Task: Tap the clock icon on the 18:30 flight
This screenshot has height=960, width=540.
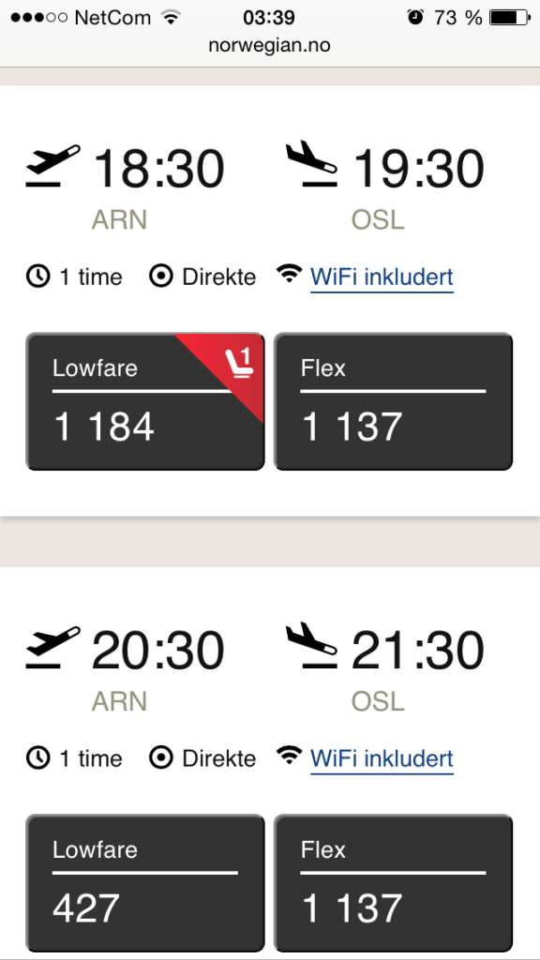Action: (x=37, y=277)
